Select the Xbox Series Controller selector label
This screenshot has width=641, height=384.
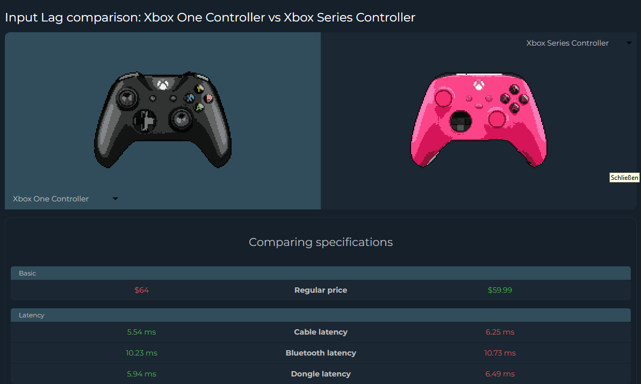click(567, 43)
